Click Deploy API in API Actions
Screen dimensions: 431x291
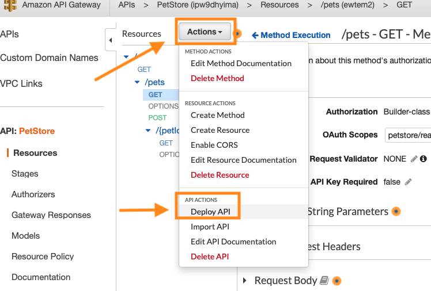click(x=210, y=212)
